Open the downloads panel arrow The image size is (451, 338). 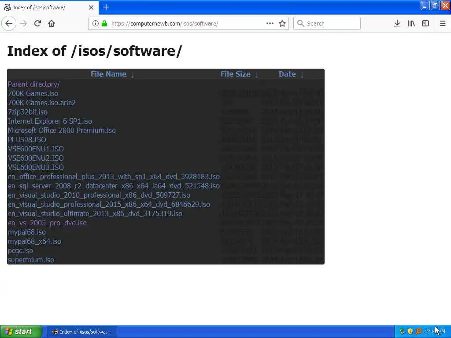[x=397, y=23]
